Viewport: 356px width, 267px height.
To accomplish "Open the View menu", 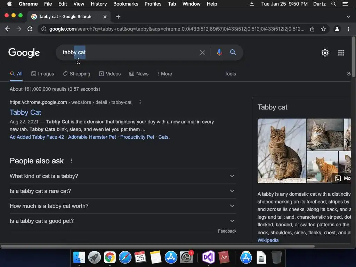I will tap(79, 4).
